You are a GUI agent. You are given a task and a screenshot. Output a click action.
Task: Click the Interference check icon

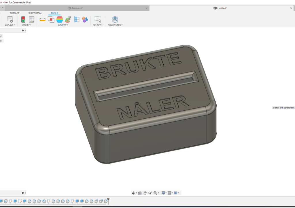(51, 19)
